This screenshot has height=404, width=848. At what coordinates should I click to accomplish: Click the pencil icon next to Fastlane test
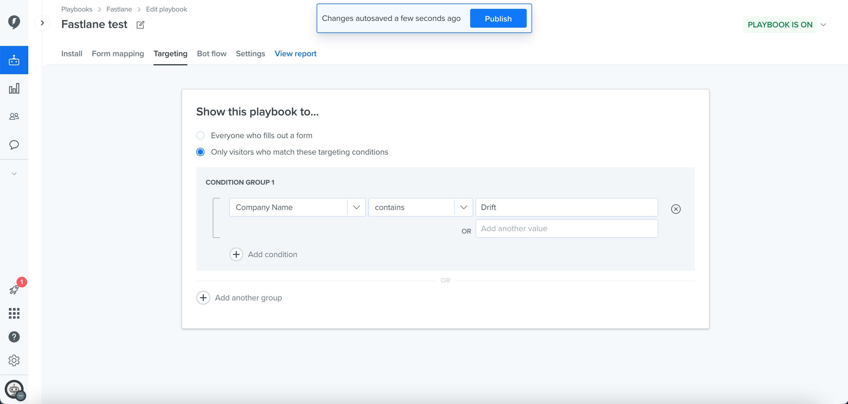click(140, 25)
